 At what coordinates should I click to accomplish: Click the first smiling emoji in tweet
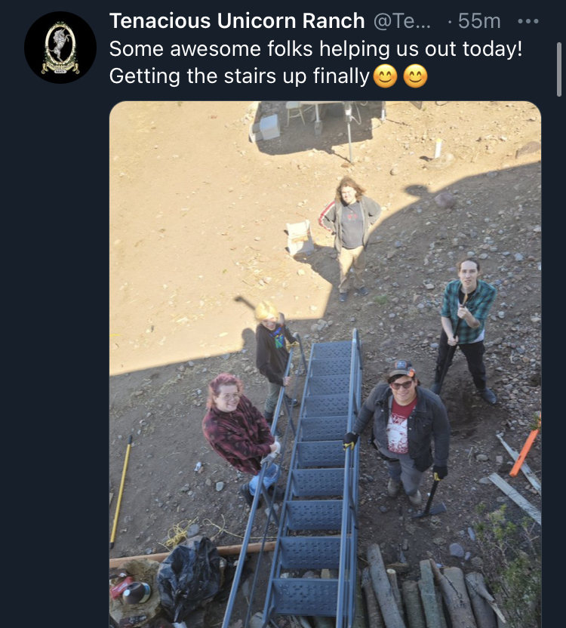pos(386,76)
